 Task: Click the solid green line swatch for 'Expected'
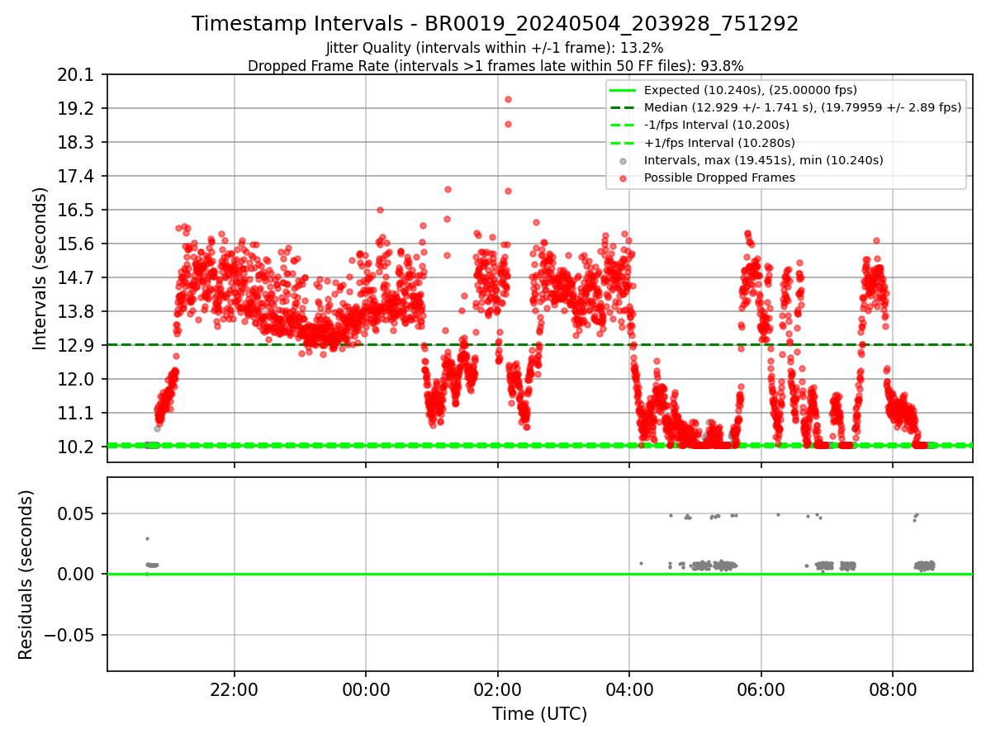point(624,90)
